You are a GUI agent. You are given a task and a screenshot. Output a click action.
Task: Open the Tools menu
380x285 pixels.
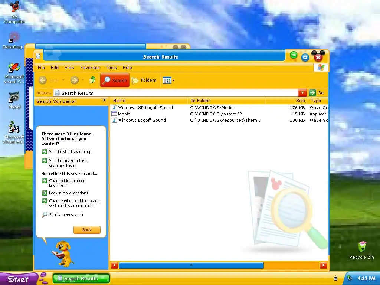click(111, 68)
